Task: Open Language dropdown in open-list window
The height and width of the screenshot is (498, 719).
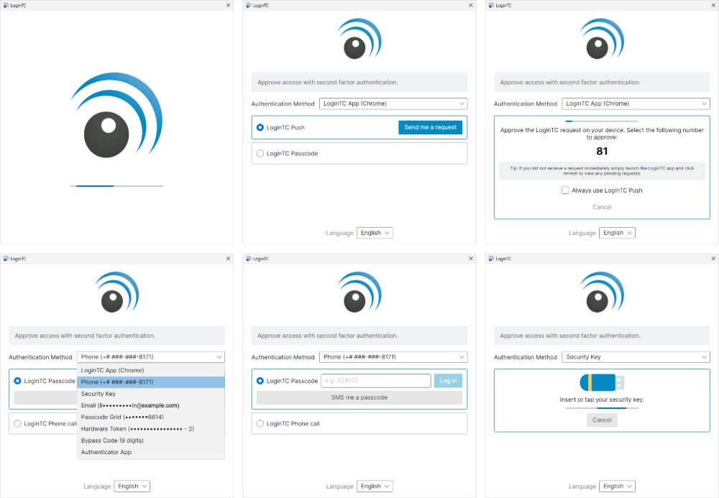Action: click(x=132, y=486)
